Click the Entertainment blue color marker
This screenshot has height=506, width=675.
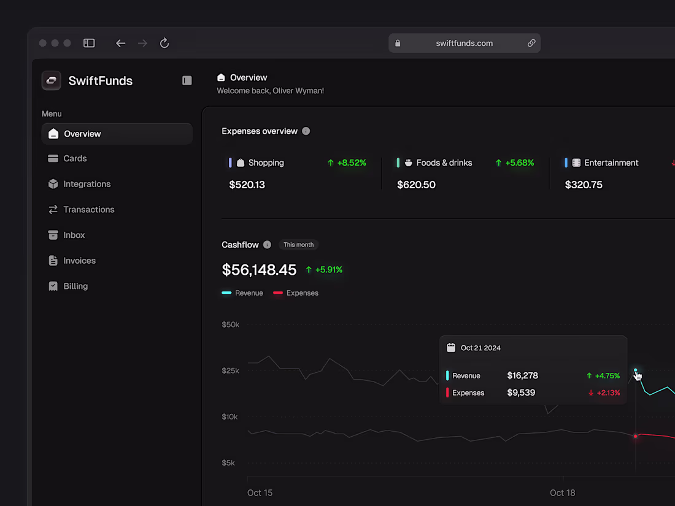click(566, 163)
